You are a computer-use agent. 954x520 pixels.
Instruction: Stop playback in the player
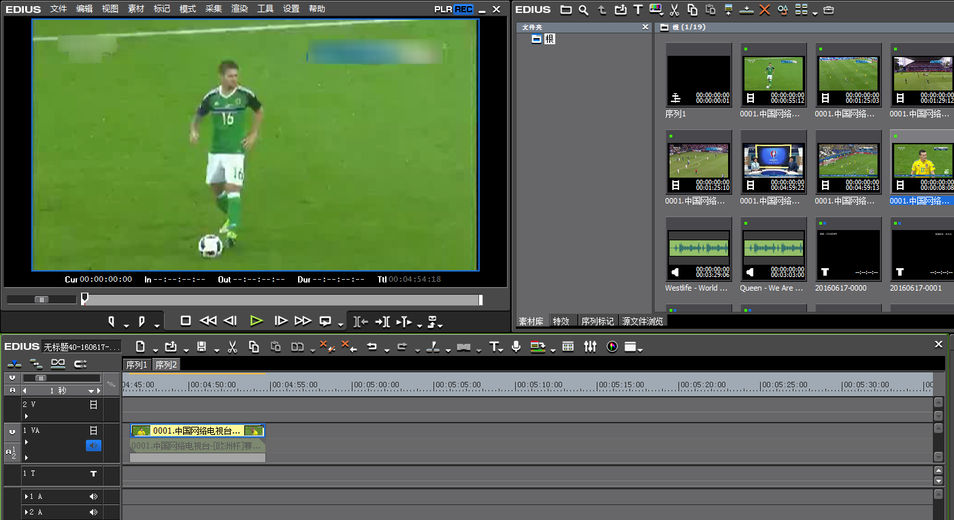pos(186,321)
